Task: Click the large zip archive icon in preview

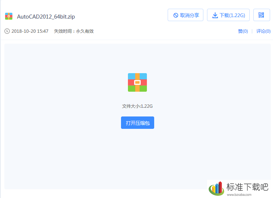Action: coord(137,82)
